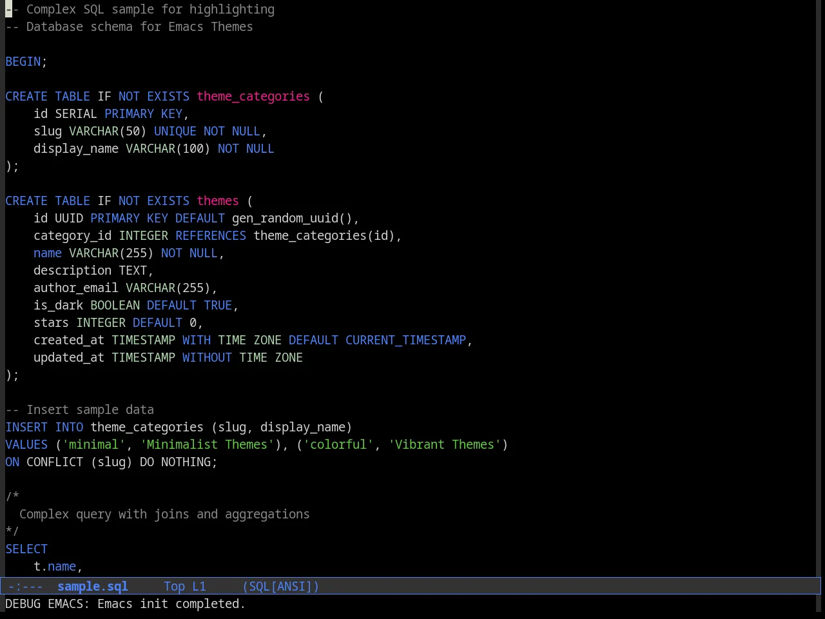Click the 'colorful' string literal
The width and height of the screenshot is (825, 619).
(338, 444)
